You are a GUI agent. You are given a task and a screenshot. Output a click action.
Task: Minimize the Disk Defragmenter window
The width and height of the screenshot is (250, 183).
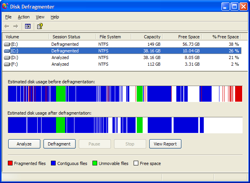tap(225, 7)
